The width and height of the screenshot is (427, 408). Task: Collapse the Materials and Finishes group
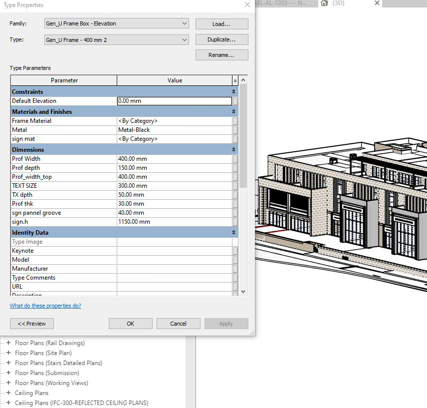pos(233,112)
